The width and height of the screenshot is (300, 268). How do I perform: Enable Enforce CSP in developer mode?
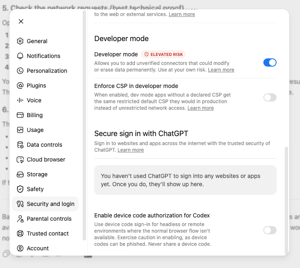tap(270, 97)
